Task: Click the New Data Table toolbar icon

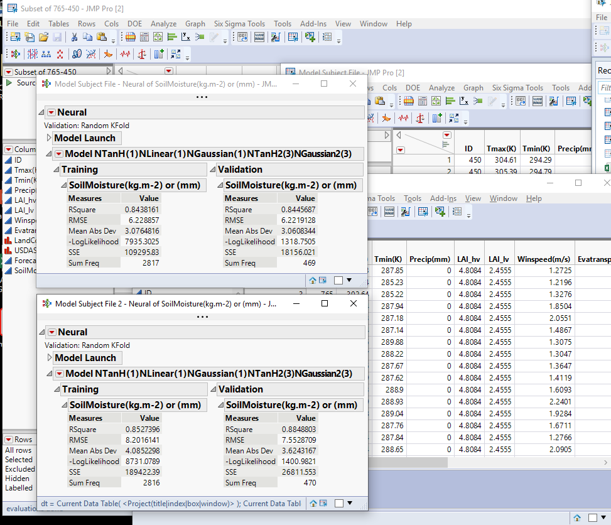Action: tap(15, 37)
